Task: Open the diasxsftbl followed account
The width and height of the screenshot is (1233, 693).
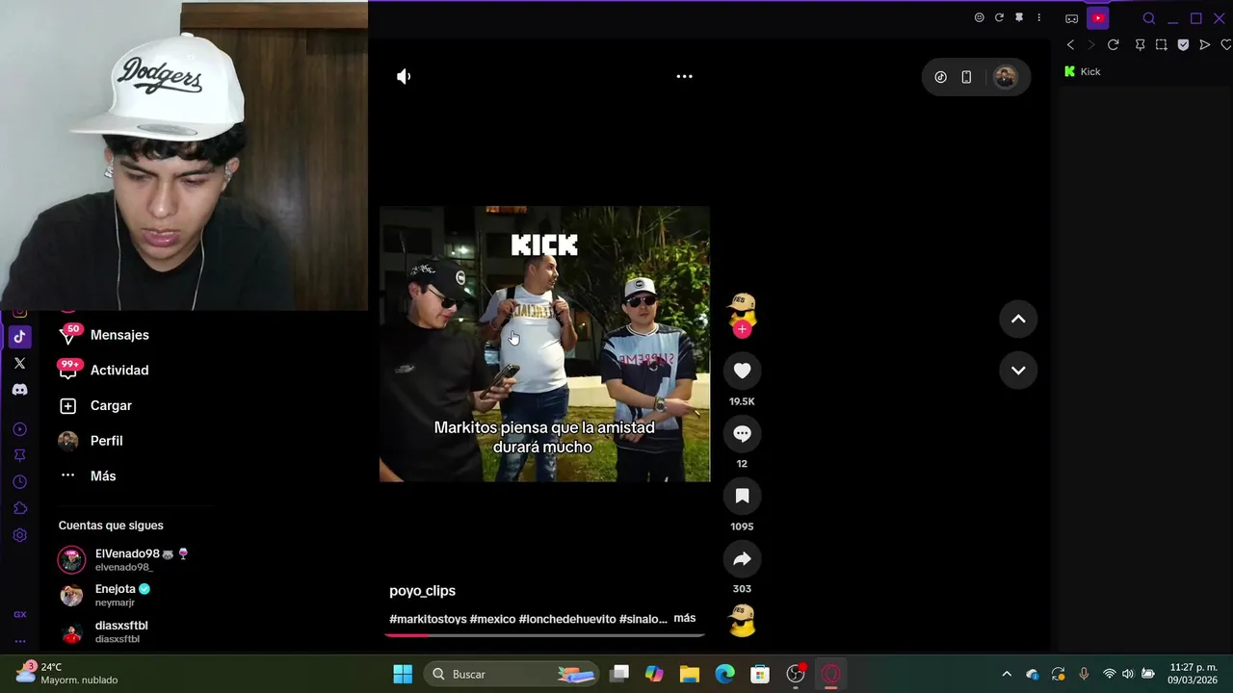Action: (x=106, y=631)
